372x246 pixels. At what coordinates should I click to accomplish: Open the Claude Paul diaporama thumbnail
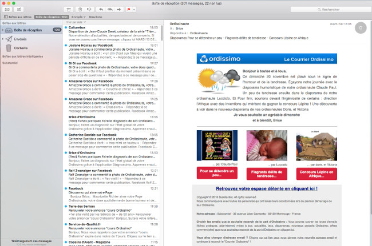(217, 145)
